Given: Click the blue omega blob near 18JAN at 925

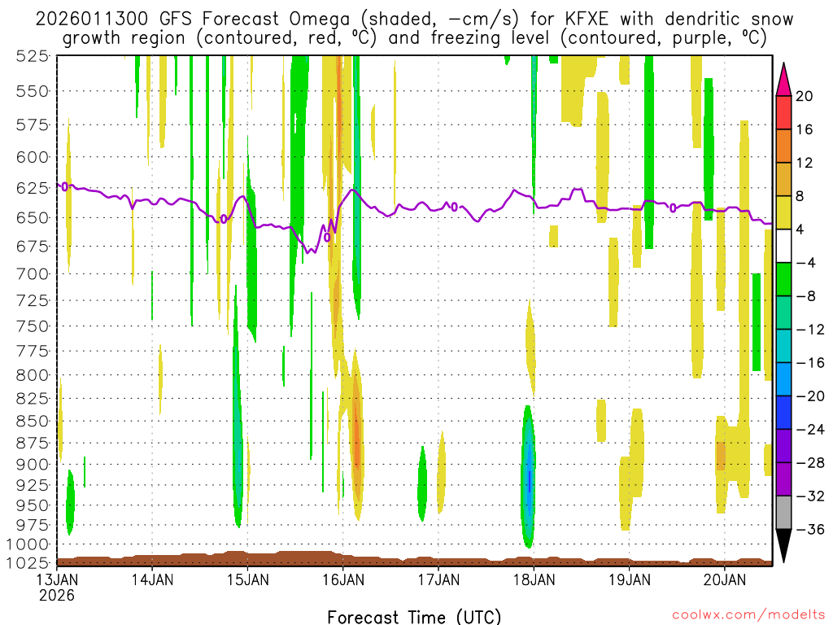Looking at the screenshot, I should pyautogui.click(x=528, y=479).
